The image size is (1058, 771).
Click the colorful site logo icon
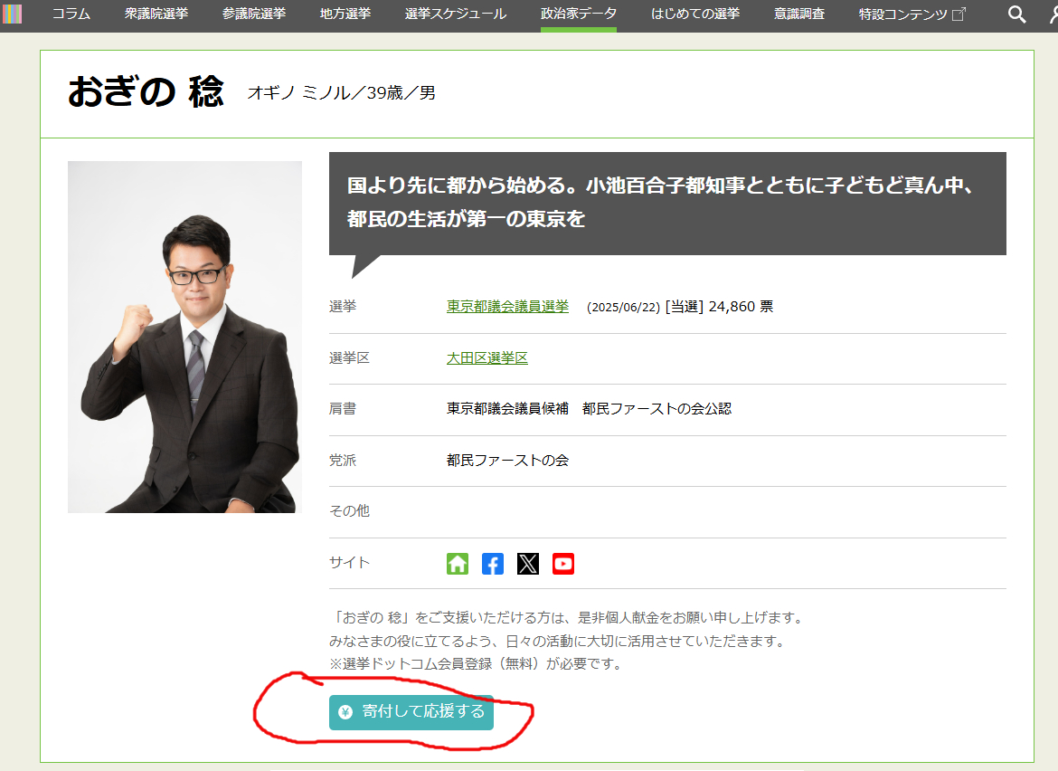point(12,14)
